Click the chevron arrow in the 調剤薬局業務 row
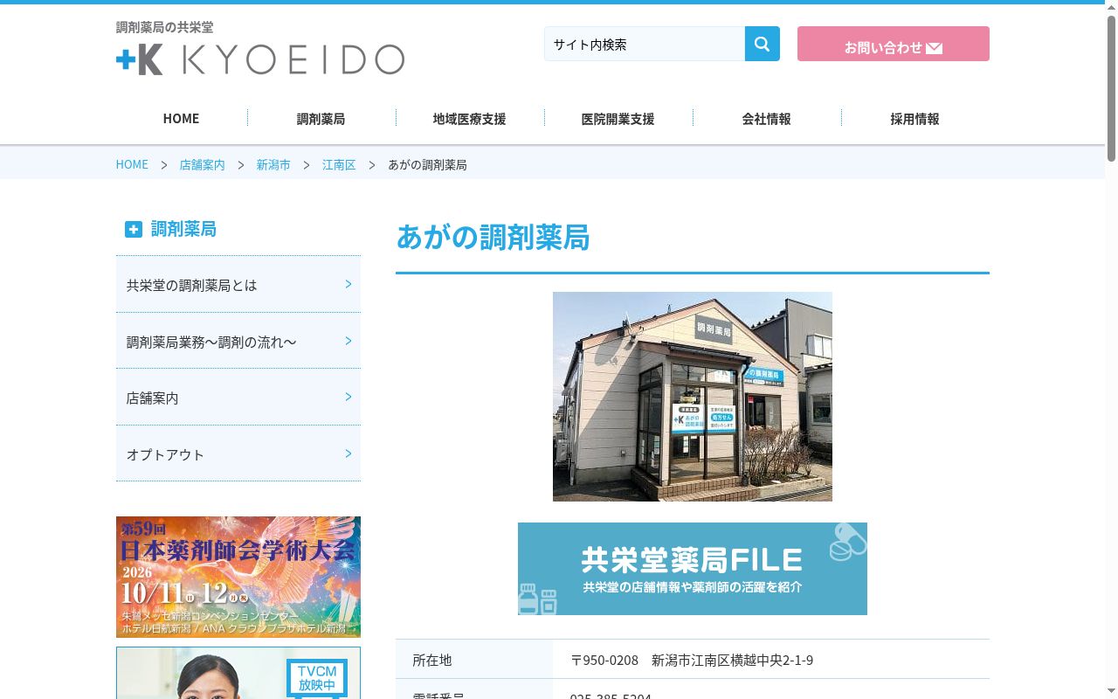The width and height of the screenshot is (1118, 699). (349, 341)
